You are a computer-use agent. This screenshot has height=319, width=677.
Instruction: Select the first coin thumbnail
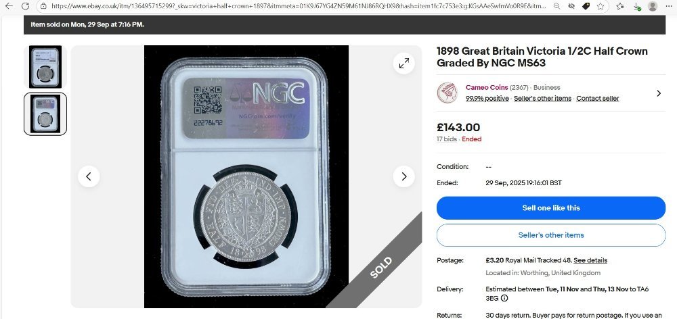[x=45, y=67]
